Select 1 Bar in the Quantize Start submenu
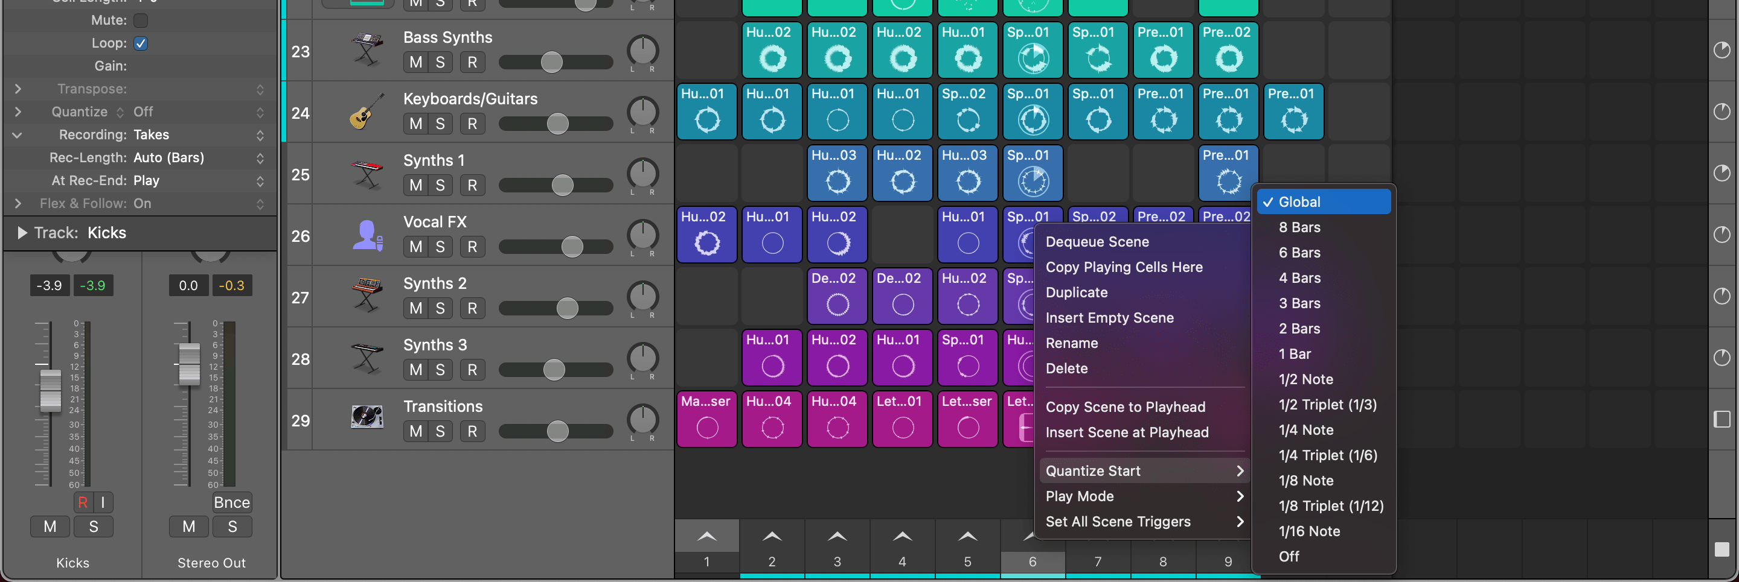The width and height of the screenshot is (1739, 582). click(1295, 353)
